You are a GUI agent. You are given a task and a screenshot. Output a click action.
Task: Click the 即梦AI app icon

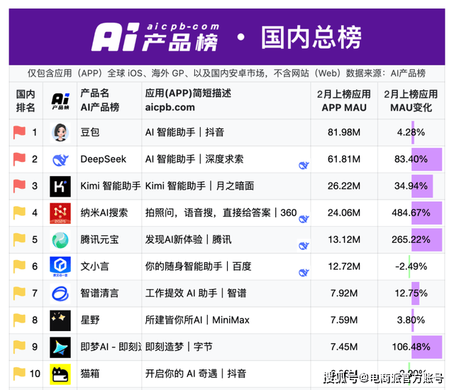point(60,347)
